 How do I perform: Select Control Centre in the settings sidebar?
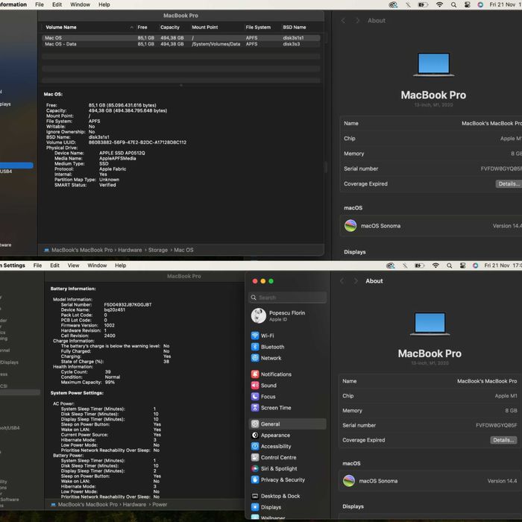click(x=274, y=457)
